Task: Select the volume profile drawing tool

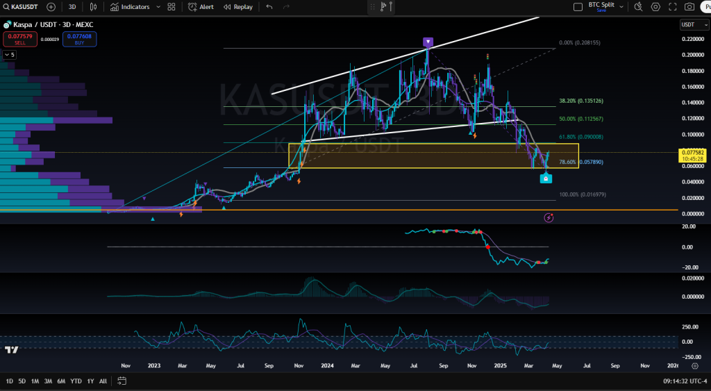Action: pyautogui.click(x=383, y=6)
